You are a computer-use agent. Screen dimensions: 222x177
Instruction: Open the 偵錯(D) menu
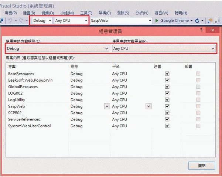pos(48,13)
